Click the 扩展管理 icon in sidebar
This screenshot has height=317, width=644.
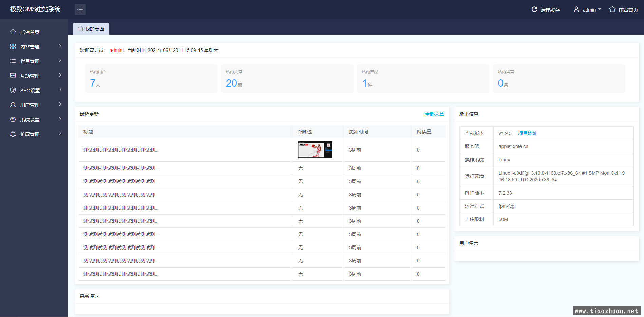[x=13, y=134]
